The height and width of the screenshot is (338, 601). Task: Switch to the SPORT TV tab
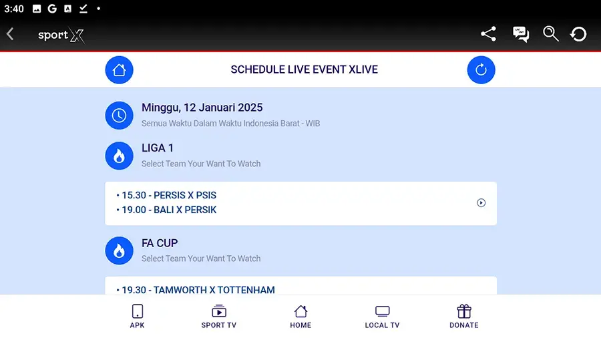(218, 317)
